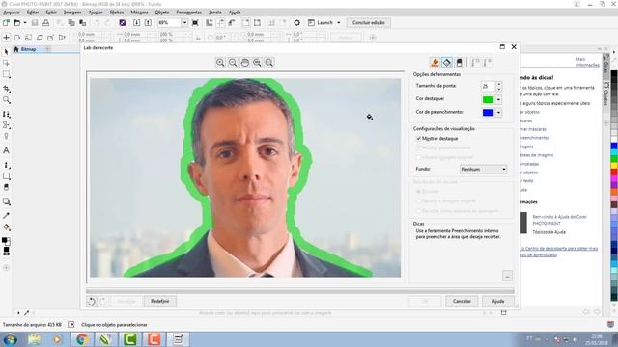Click the New document icon in toolbar
This screenshot has width=618, height=347.
tap(6, 23)
